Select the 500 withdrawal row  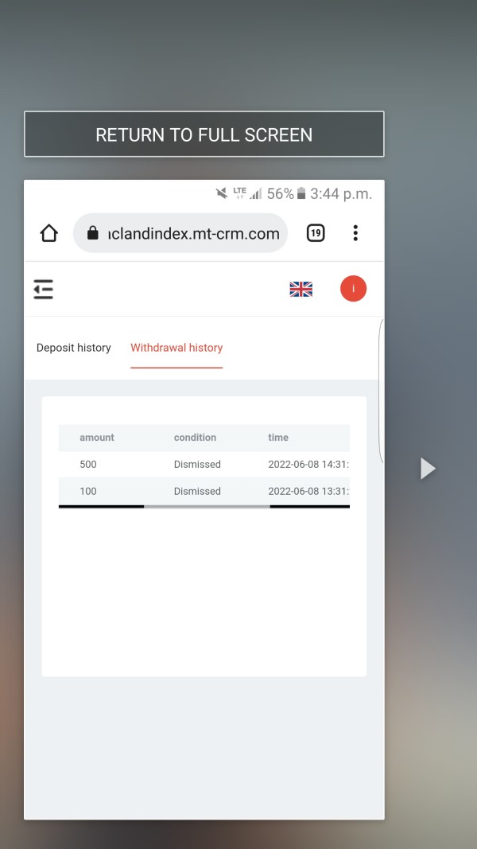pos(204,464)
